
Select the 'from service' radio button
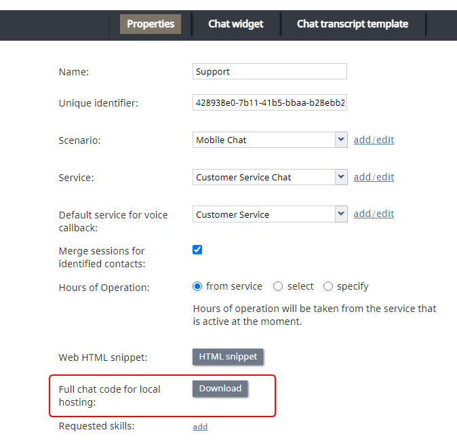coord(197,286)
